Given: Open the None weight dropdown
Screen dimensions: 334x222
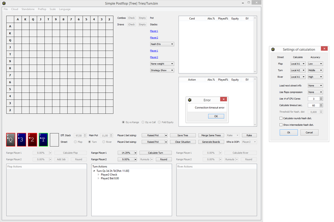Looking at the screenshot, I should 162,63.
